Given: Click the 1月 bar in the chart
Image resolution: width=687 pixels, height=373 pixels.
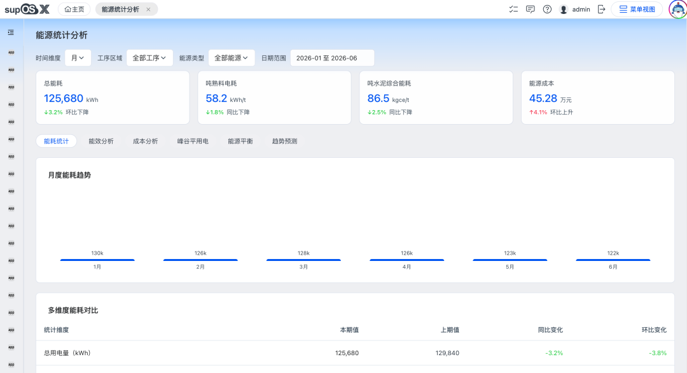Looking at the screenshot, I should pos(97,260).
